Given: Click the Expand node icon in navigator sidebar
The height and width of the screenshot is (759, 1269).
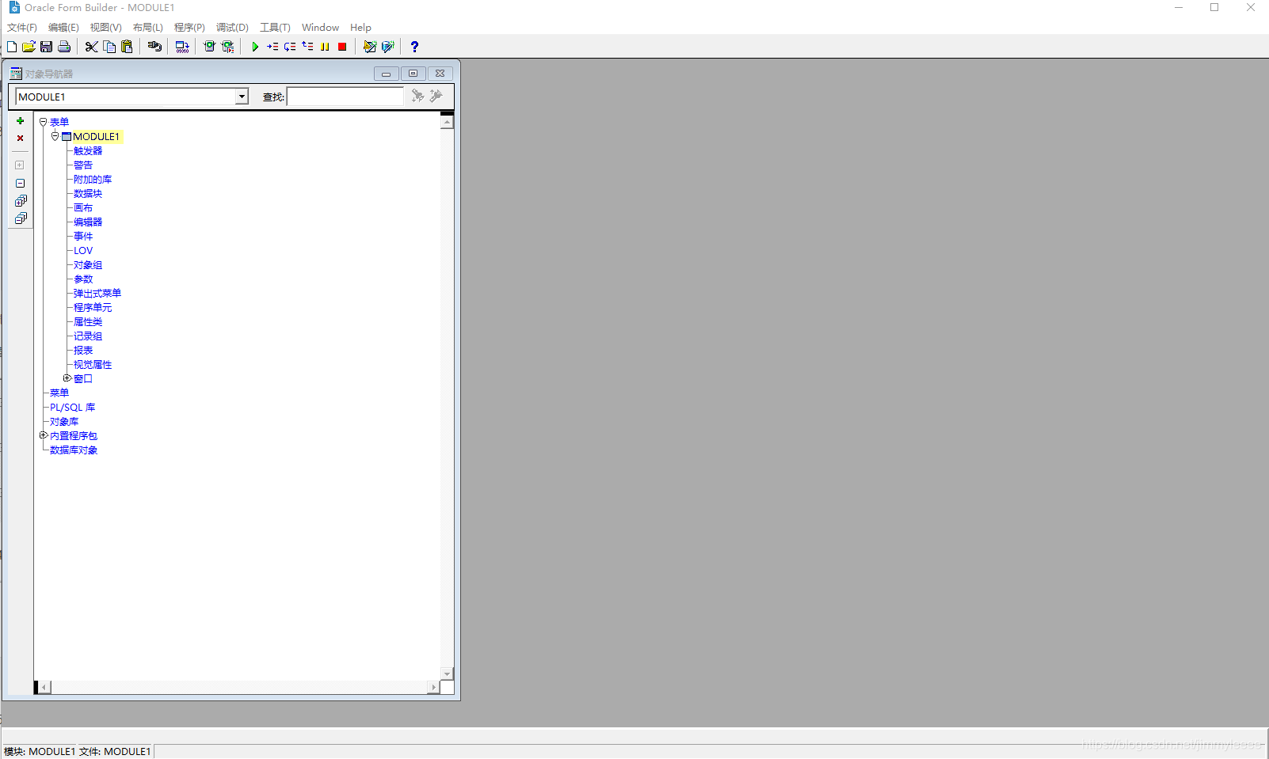Looking at the screenshot, I should pyautogui.click(x=20, y=165).
